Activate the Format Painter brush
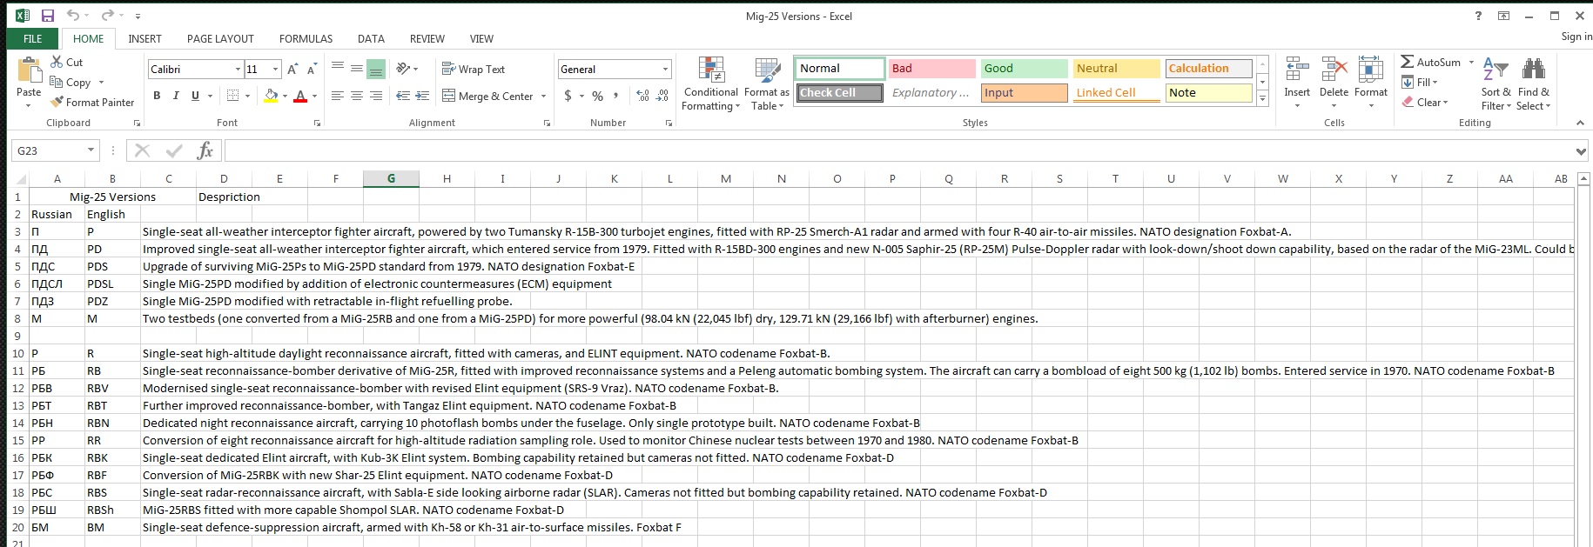Screen dimensions: 1593x547 [92, 103]
